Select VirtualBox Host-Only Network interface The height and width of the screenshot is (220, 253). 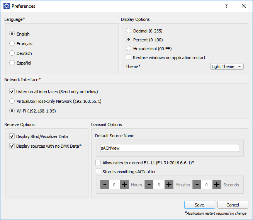(x=12, y=101)
